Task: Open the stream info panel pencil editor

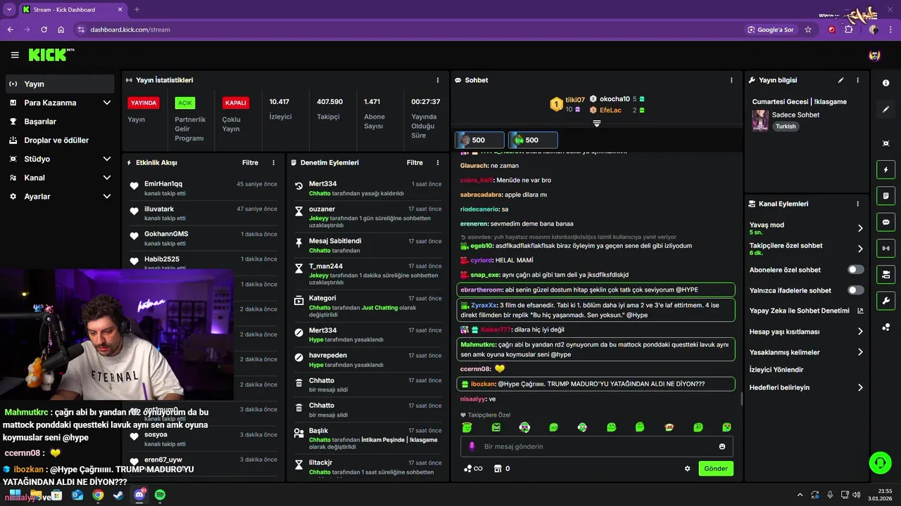Action: (x=840, y=80)
